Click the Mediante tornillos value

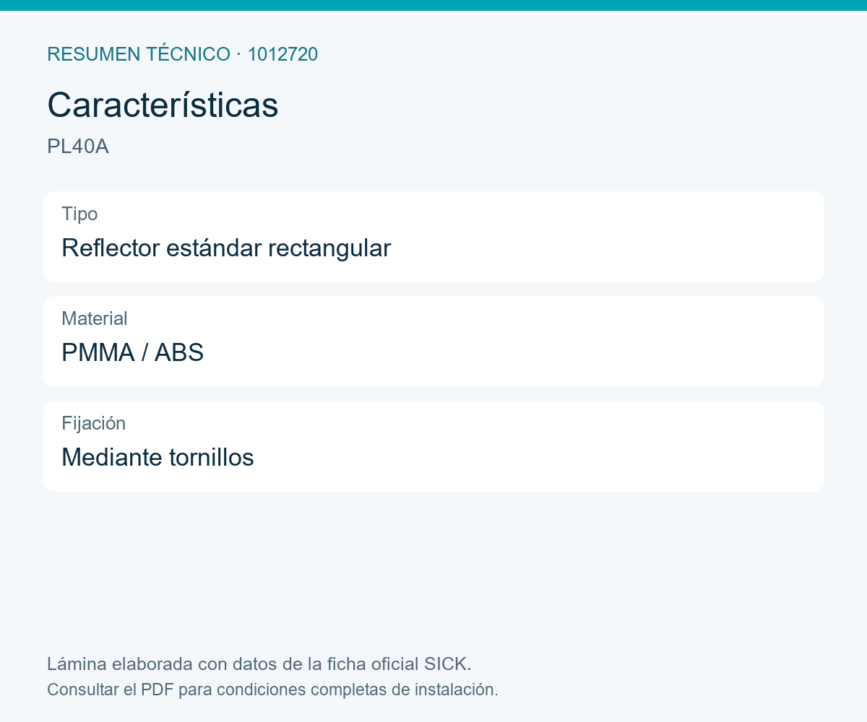pyautogui.click(x=158, y=457)
